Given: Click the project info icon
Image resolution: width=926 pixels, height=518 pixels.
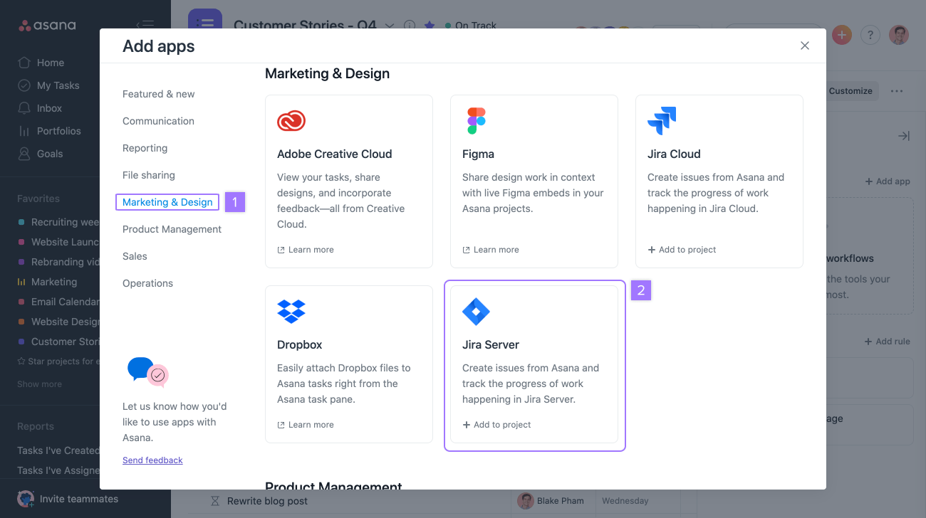Looking at the screenshot, I should pyautogui.click(x=410, y=26).
